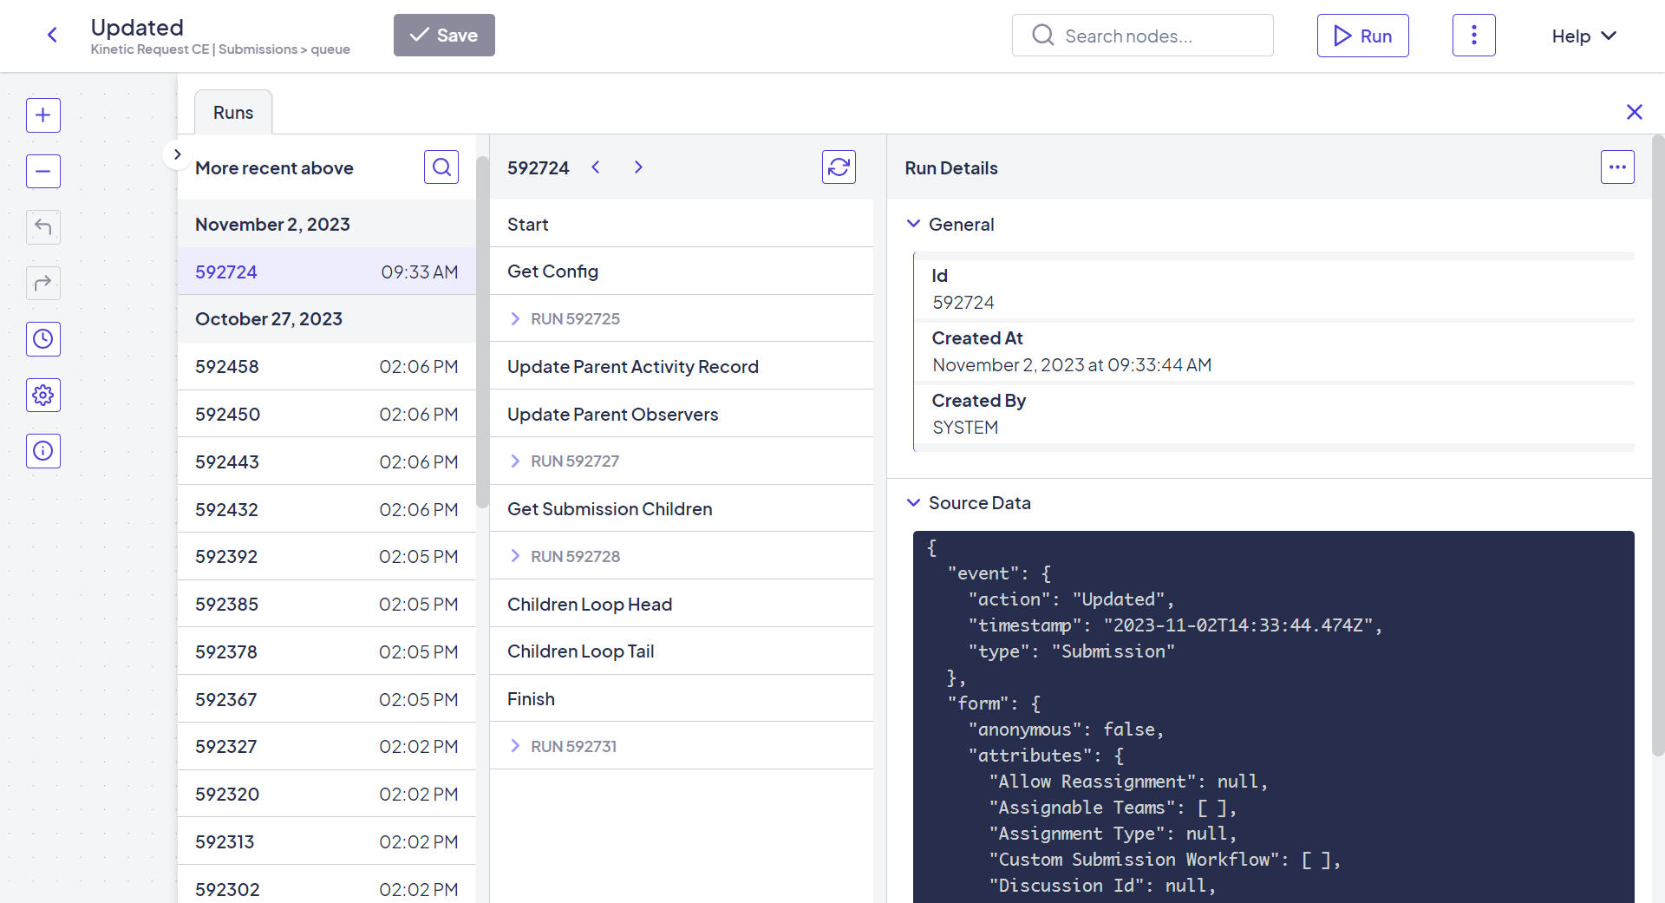Go back using the left arrow icon
Image resolution: width=1665 pixels, height=903 pixels.
pyautogui.click(x=52, y=36)
